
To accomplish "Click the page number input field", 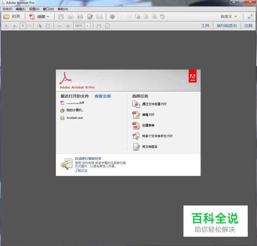I will click(x=23, y=26).
